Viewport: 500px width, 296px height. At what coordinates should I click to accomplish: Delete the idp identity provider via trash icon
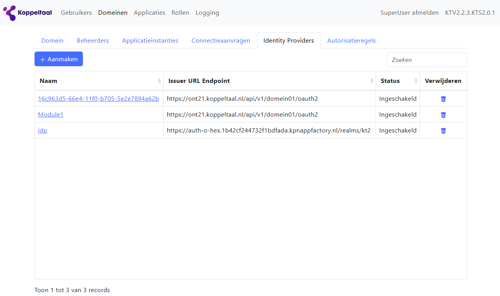[443, 131]
